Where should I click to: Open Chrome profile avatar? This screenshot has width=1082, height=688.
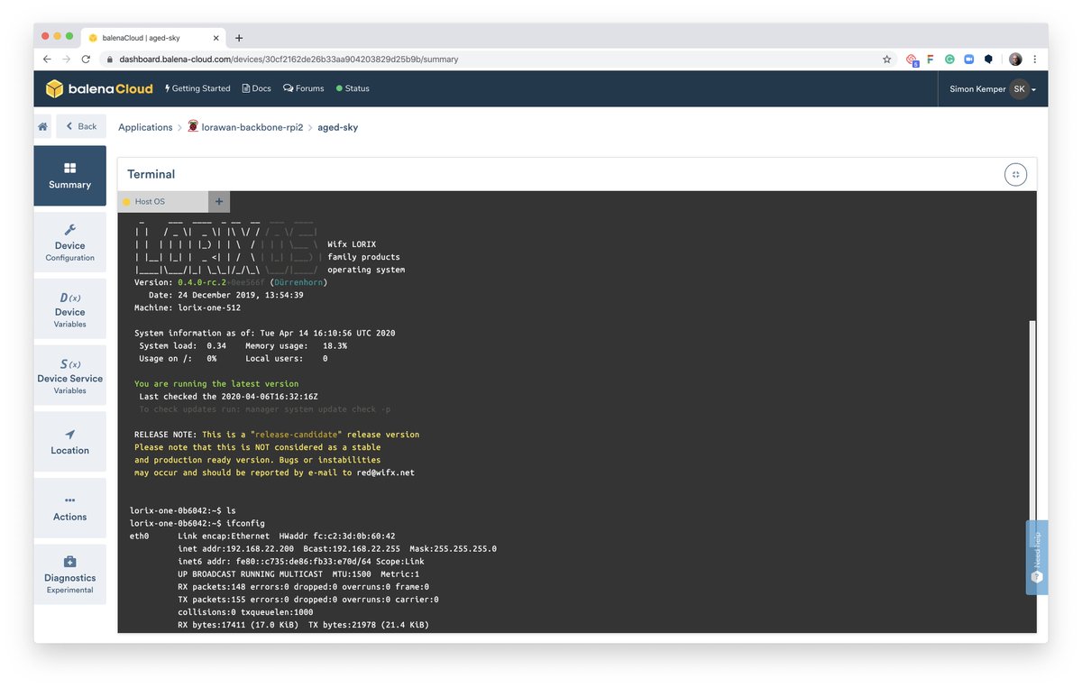click(1015, 60)
